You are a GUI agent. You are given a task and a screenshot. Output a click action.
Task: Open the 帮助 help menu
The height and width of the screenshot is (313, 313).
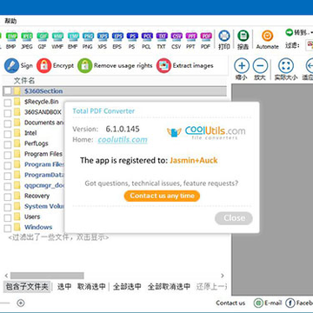10,21
